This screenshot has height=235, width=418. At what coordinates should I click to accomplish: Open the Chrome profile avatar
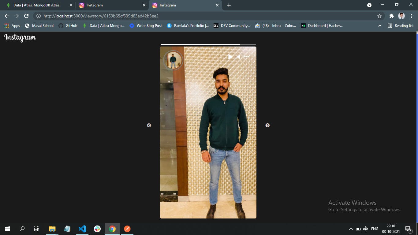coord(401,16)
